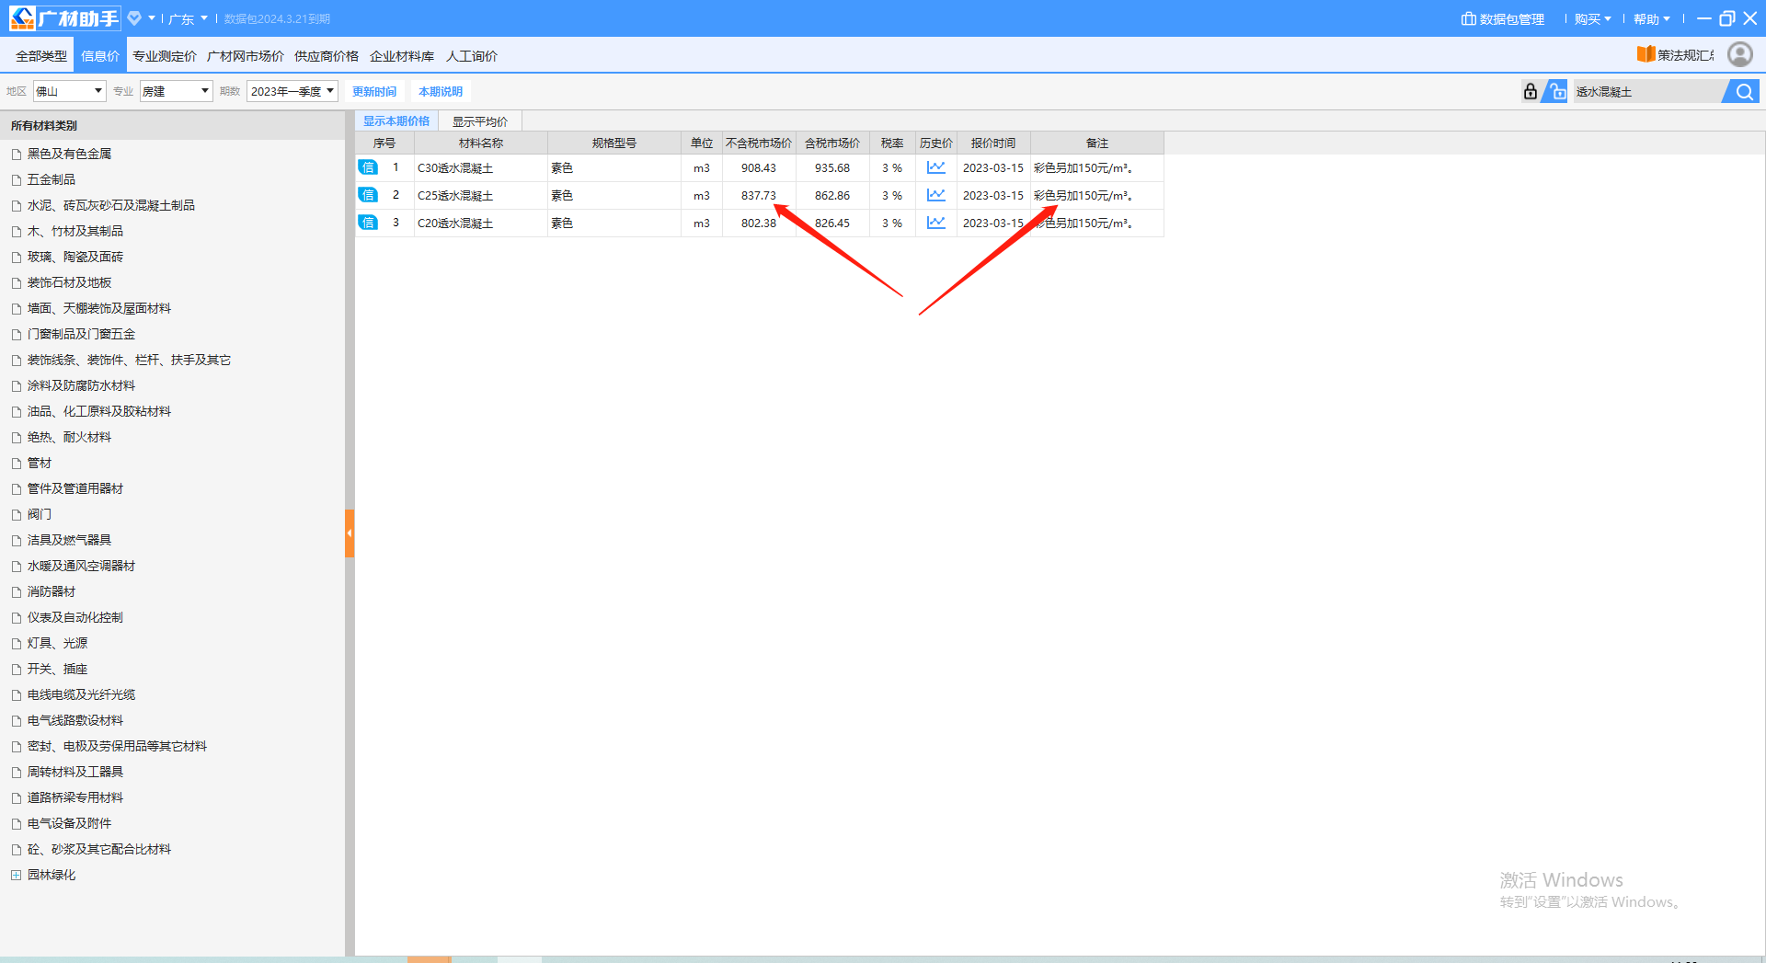Open the user avatar profile
This screenshot has width=1766, height=963.
[1739, 54]
